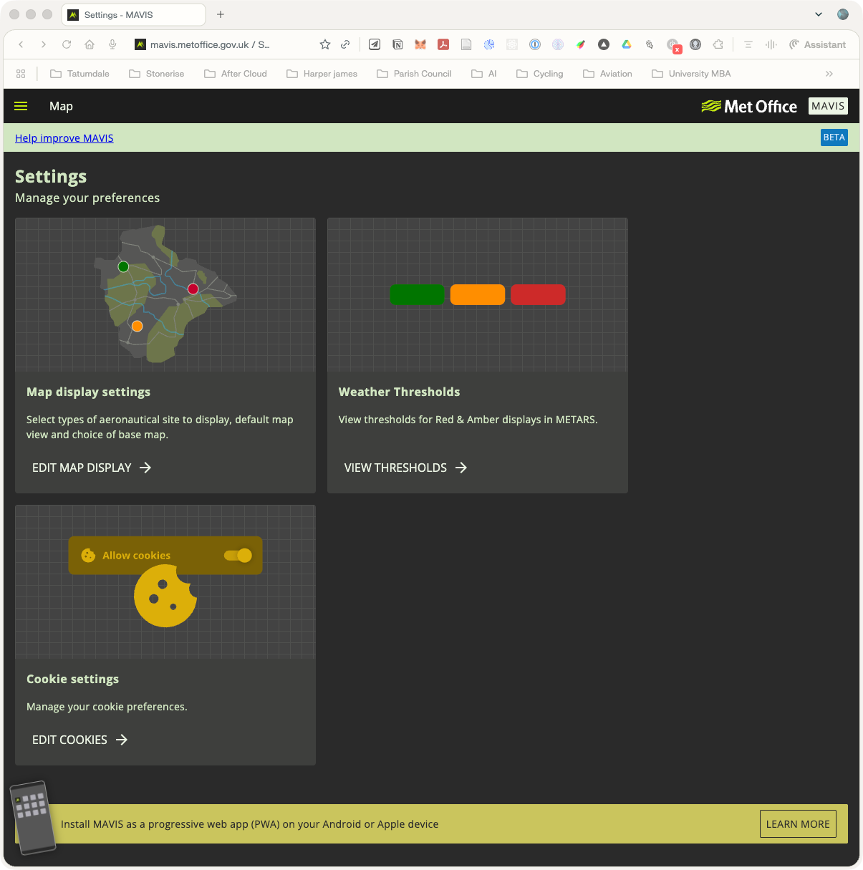Click the orange site marker on map
The image size is (863, 870).
[137, 326]
